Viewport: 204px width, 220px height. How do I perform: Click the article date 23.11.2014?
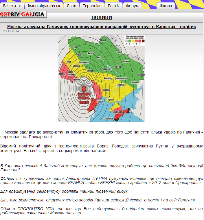[x=11, y=31]
